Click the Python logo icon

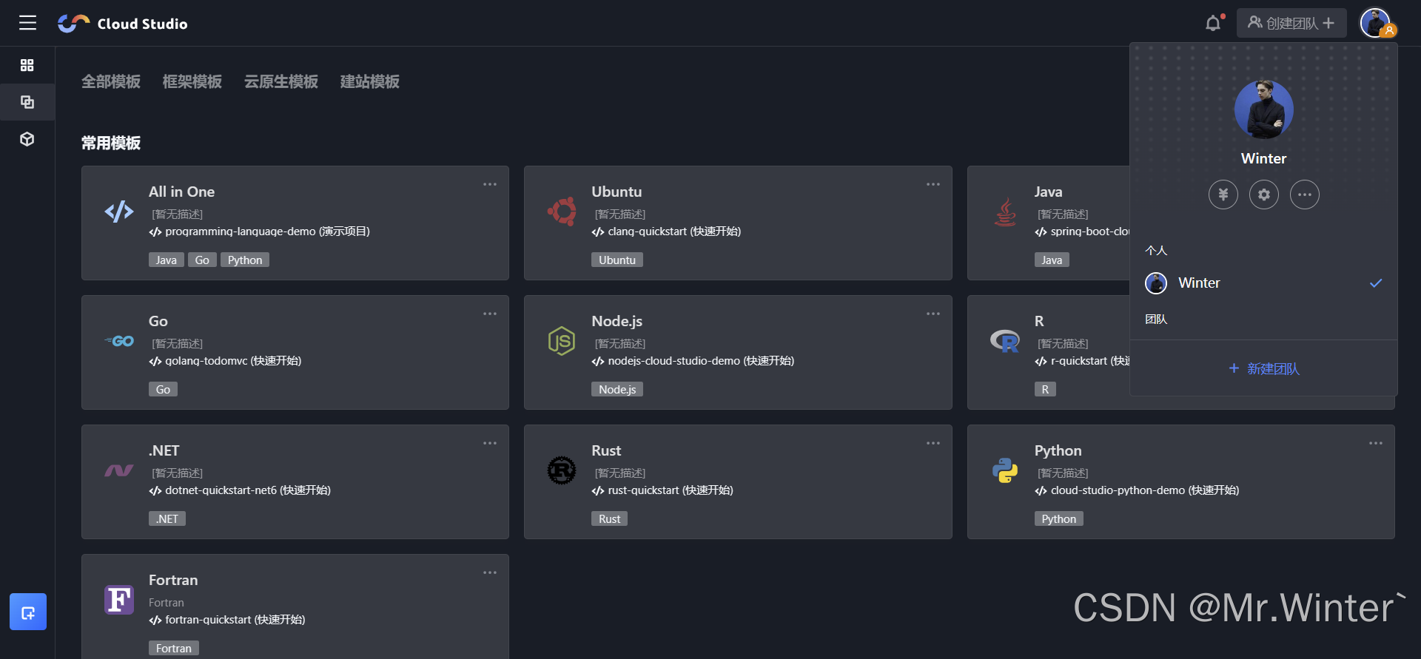pos(1005,470)
